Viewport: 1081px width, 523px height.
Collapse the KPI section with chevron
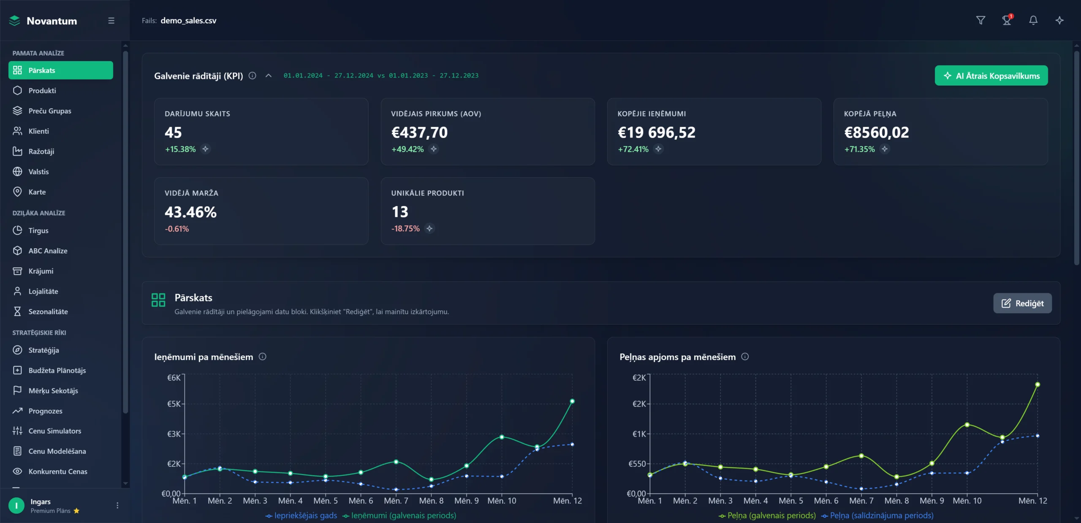(x=269, y=76)
